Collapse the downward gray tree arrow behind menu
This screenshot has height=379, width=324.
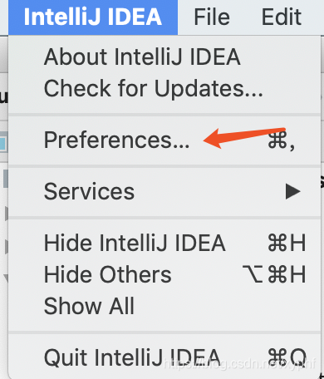click(6, 278)
